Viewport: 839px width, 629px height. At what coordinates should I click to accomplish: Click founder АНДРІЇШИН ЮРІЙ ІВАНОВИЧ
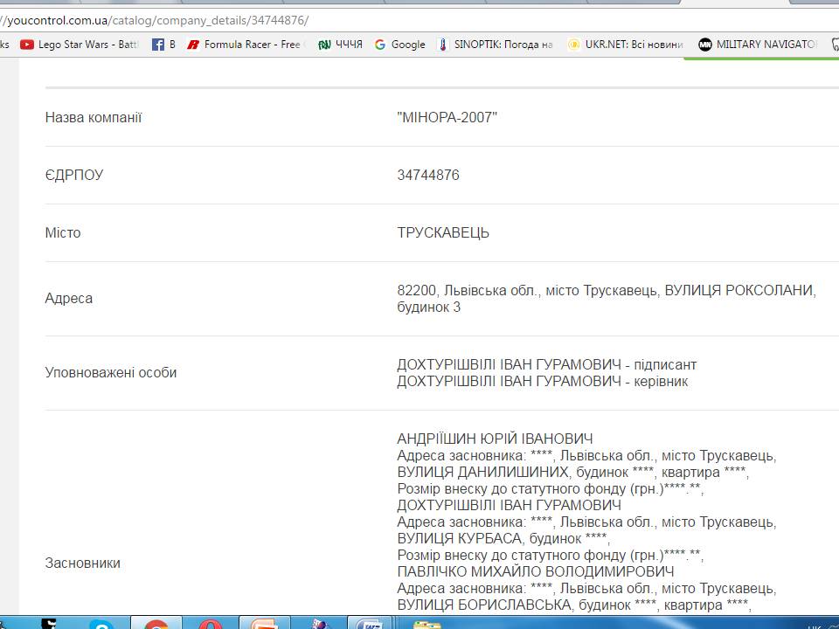tap(495, 439)
